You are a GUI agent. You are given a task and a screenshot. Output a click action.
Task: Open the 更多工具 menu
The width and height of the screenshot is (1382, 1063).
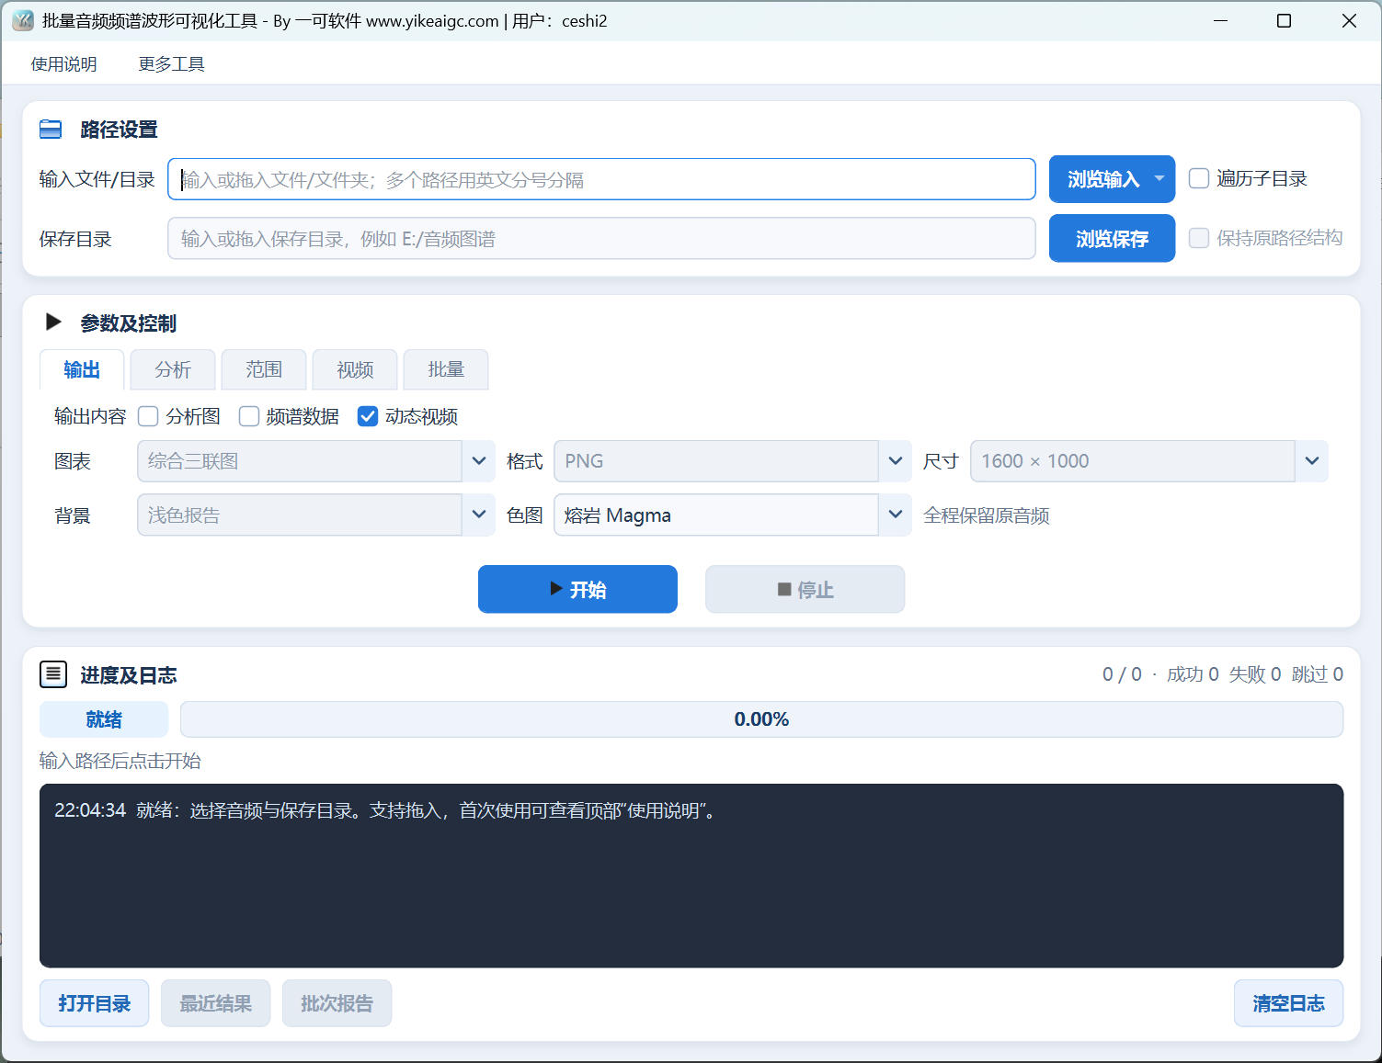(171, 64)
